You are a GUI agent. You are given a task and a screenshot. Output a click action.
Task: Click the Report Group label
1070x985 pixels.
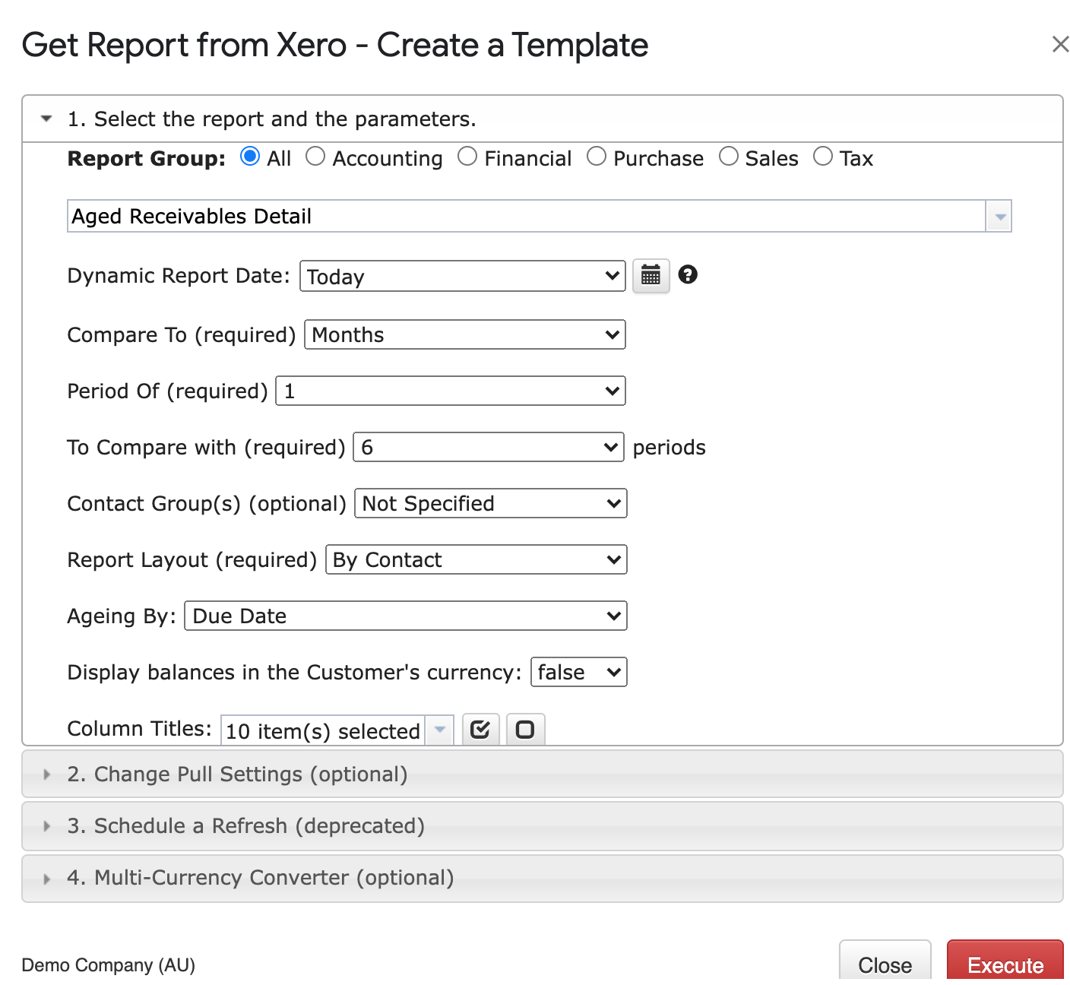(147, 158)
